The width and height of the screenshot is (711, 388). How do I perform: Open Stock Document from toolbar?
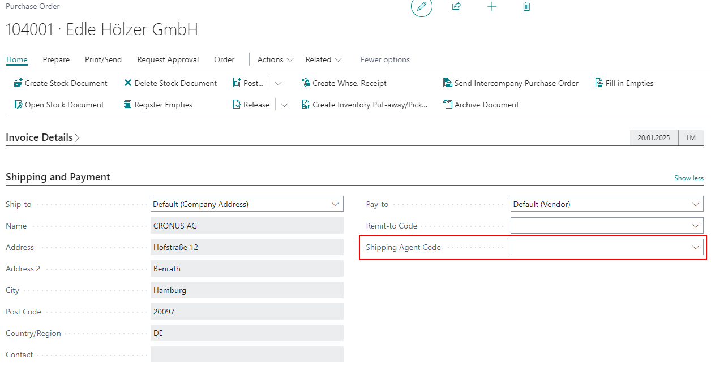[x=59, y=105]
